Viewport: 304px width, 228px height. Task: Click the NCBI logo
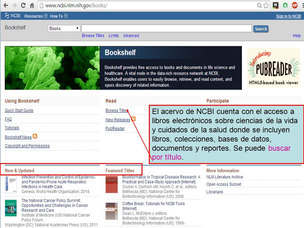tap(12, 16)
